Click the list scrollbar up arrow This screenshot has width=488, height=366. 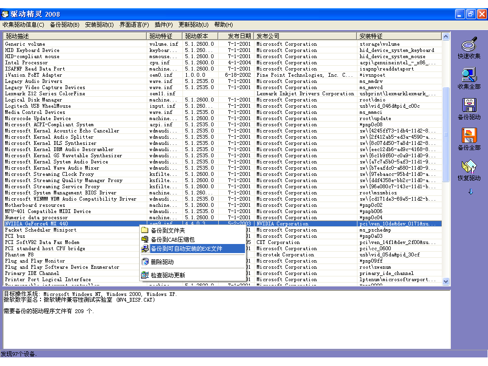446,36
